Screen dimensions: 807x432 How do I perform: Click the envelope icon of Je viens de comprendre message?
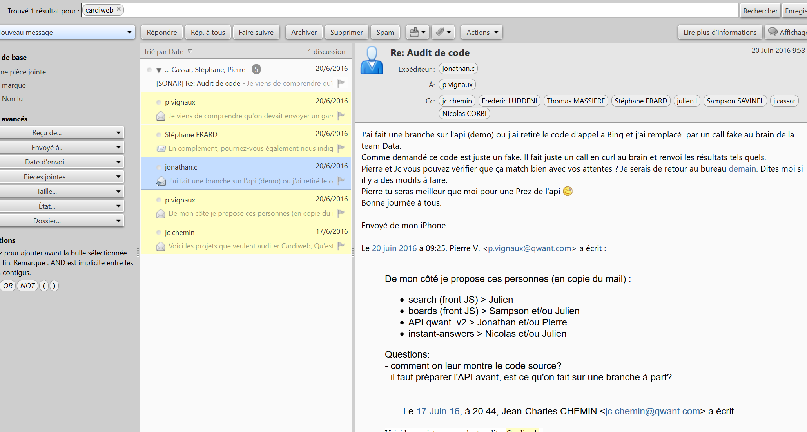[161, 116]
